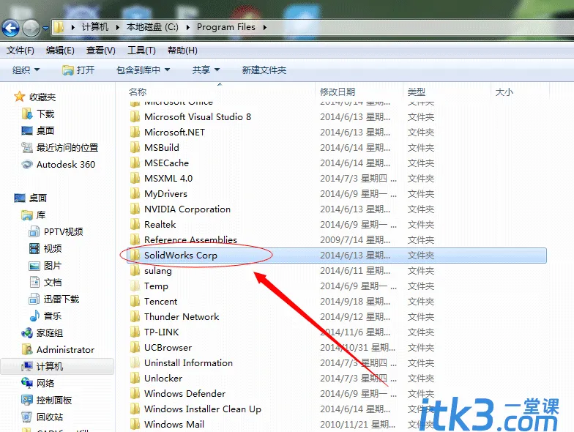The height and width of the screenshot is (432, 574).
Task: Click the Forward navigation arrow button
Action: (31, 28)
